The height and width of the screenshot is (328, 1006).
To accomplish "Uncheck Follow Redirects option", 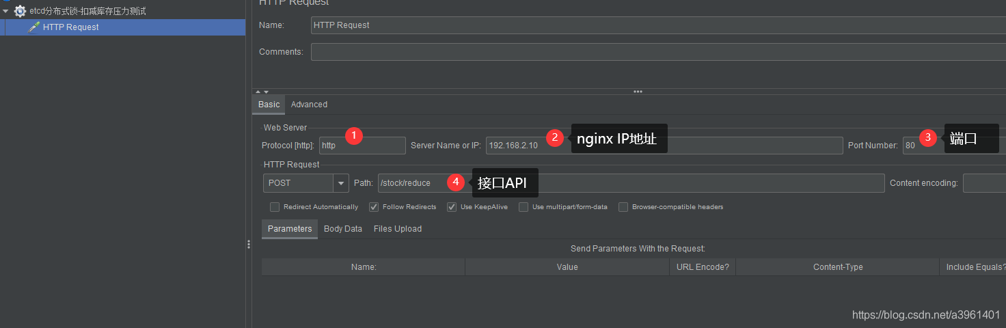I will (x=374, y=207).
